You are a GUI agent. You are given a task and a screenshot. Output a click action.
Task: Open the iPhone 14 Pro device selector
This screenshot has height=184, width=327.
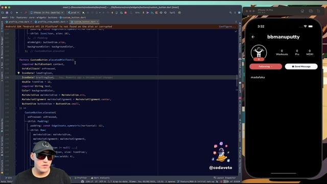point(46,13)
